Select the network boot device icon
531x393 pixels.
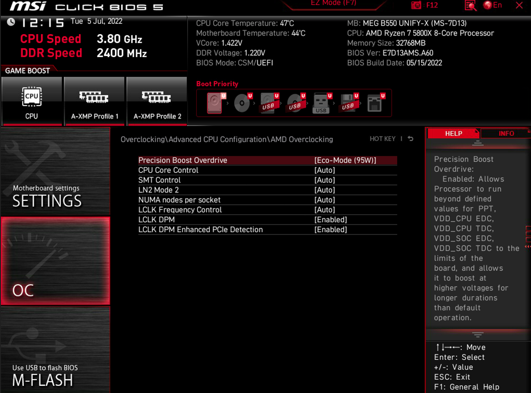(x=376, y=103)
